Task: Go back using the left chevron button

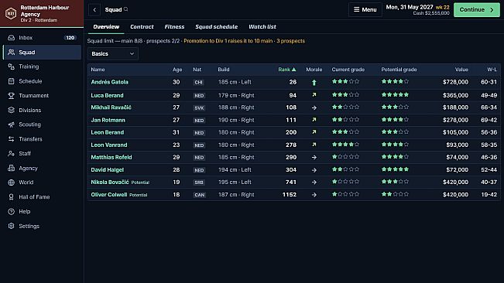Action: click(94, 9)
